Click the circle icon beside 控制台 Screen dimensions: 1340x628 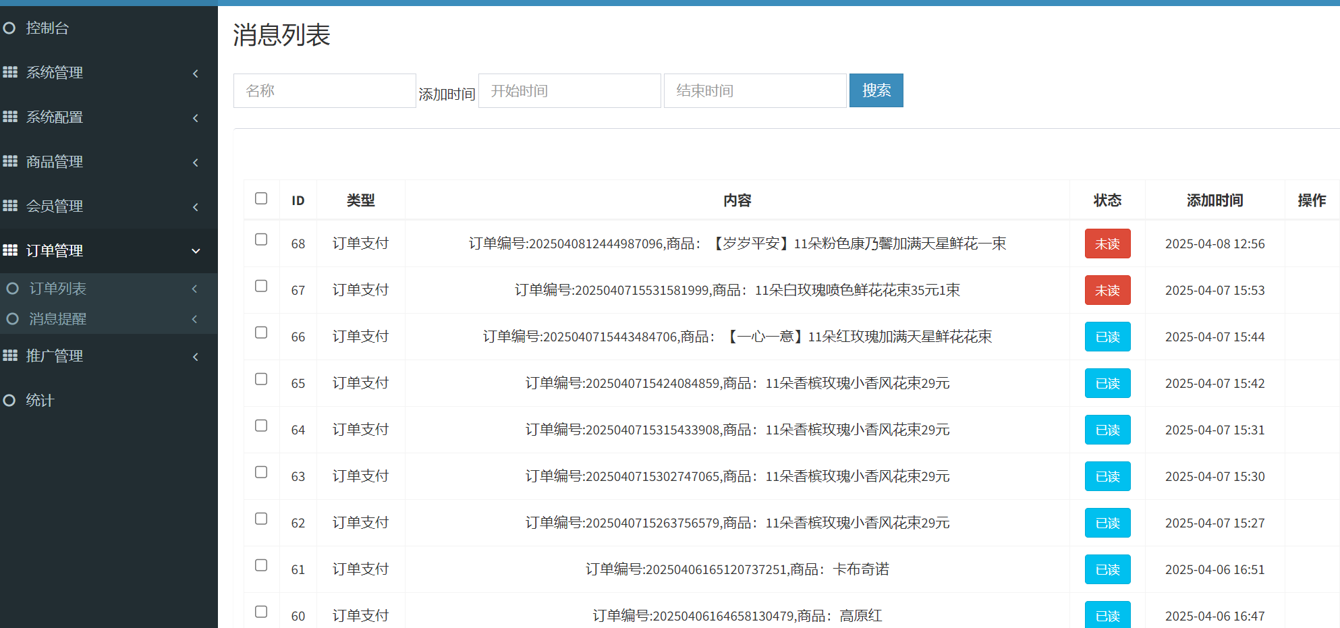[x=9, y=28]
